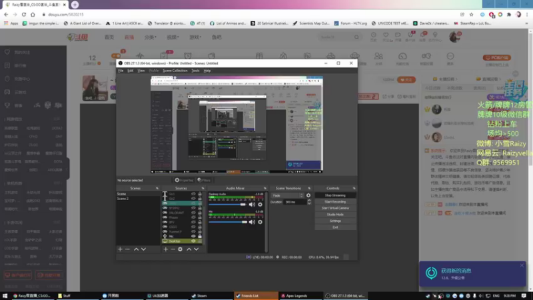Toggle lock on Mic source
This screenshot has height=300, width=533.
tap(200, 236)
